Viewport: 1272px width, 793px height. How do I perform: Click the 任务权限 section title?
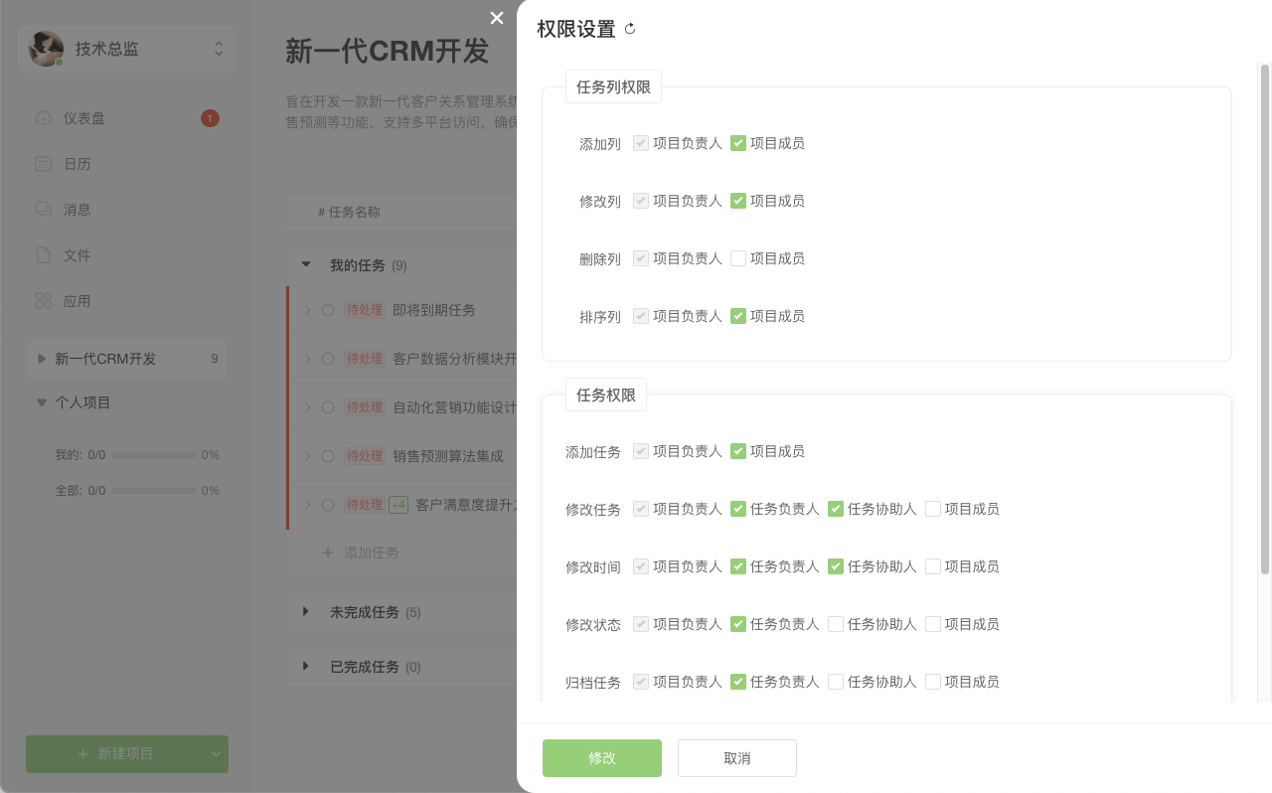(606, 395)
